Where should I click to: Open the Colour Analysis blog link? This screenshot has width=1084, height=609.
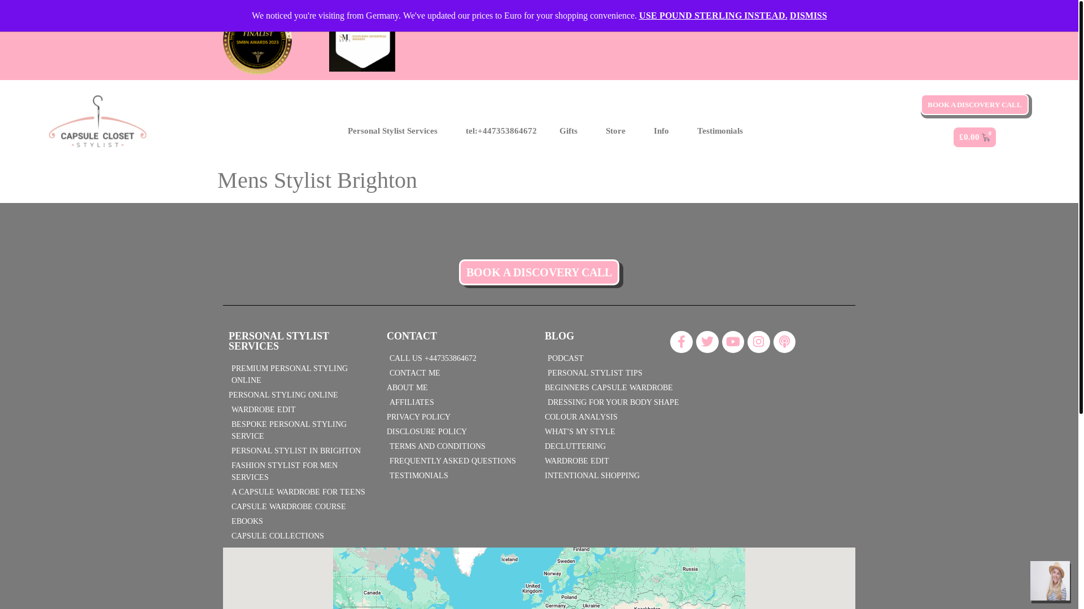pyautogui.click(x=581, y=417)
